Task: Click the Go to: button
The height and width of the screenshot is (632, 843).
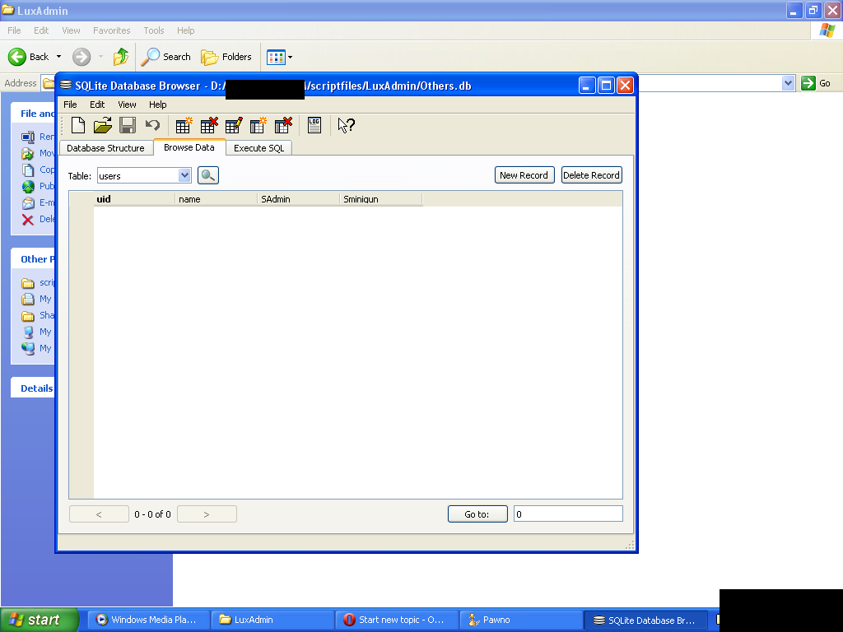Action: pyautogui.click(x=477, y=513)
